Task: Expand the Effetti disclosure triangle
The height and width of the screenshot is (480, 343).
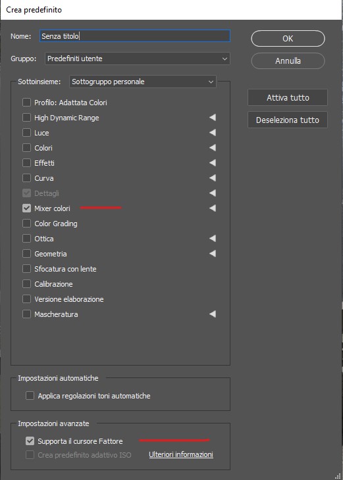Action: [213, 162]
